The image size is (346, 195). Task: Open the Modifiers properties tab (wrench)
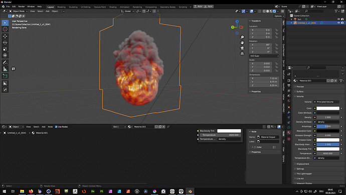(x=289, y=112)
